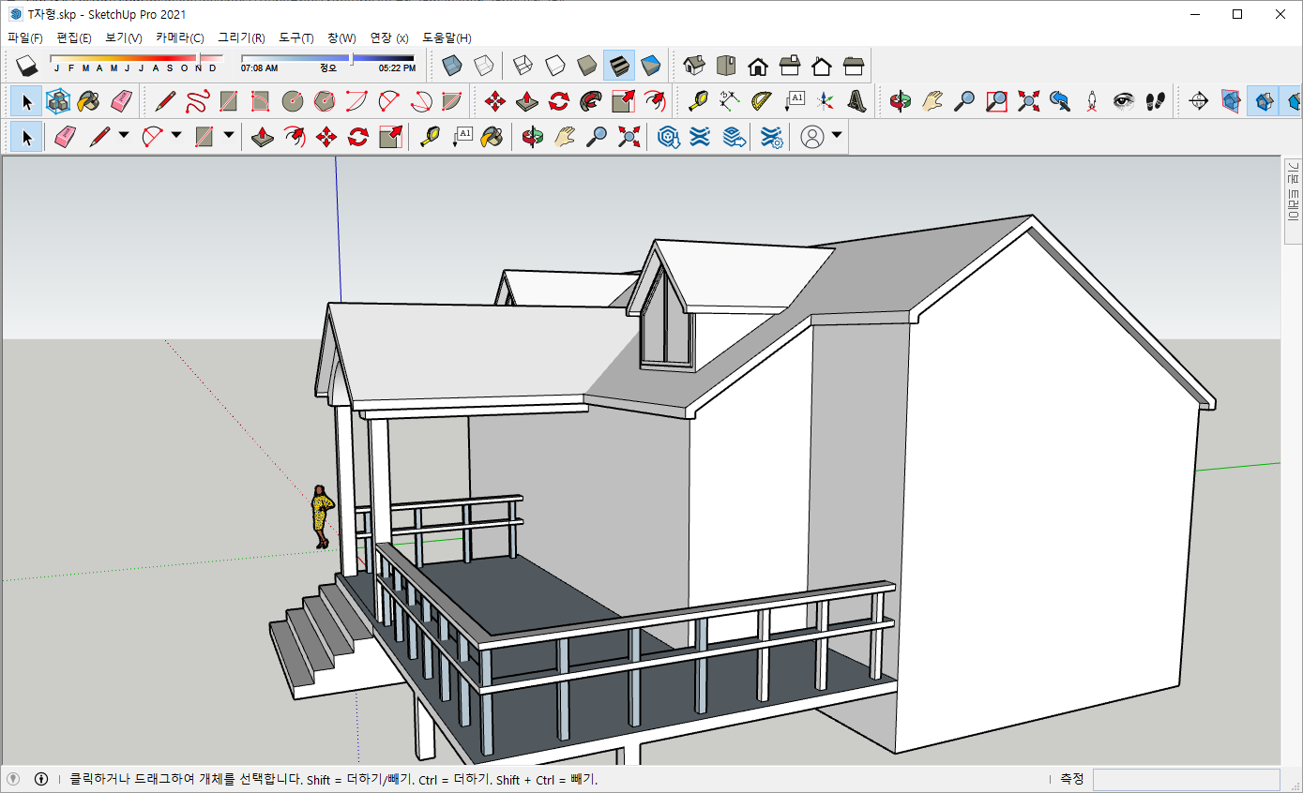Screen dimensions: 1303x793
Task: Select the 3 Point Arc tool
Action: [x=420, y=100]
